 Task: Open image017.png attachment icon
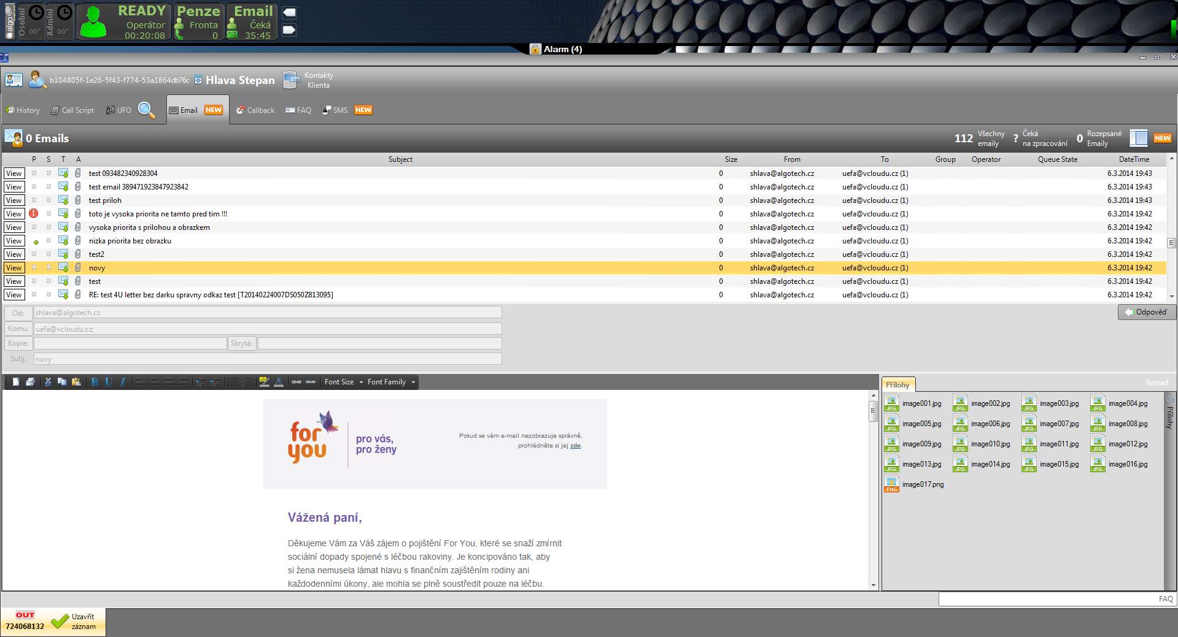891,484
